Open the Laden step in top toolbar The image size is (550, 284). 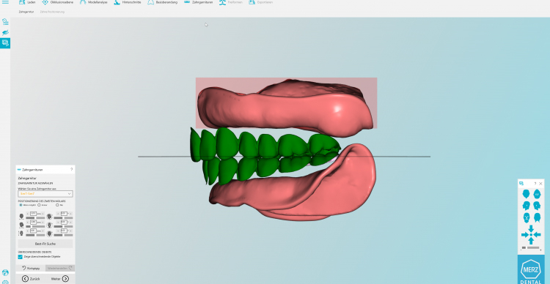[27, 2]
